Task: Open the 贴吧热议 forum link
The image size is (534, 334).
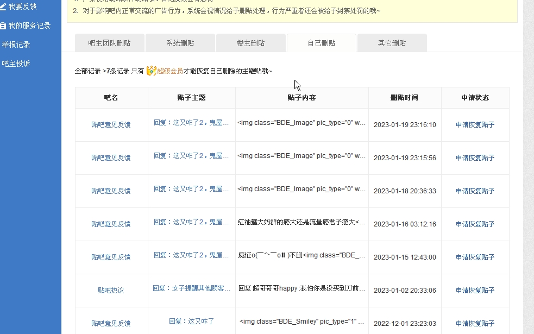Action: [111, 291]
